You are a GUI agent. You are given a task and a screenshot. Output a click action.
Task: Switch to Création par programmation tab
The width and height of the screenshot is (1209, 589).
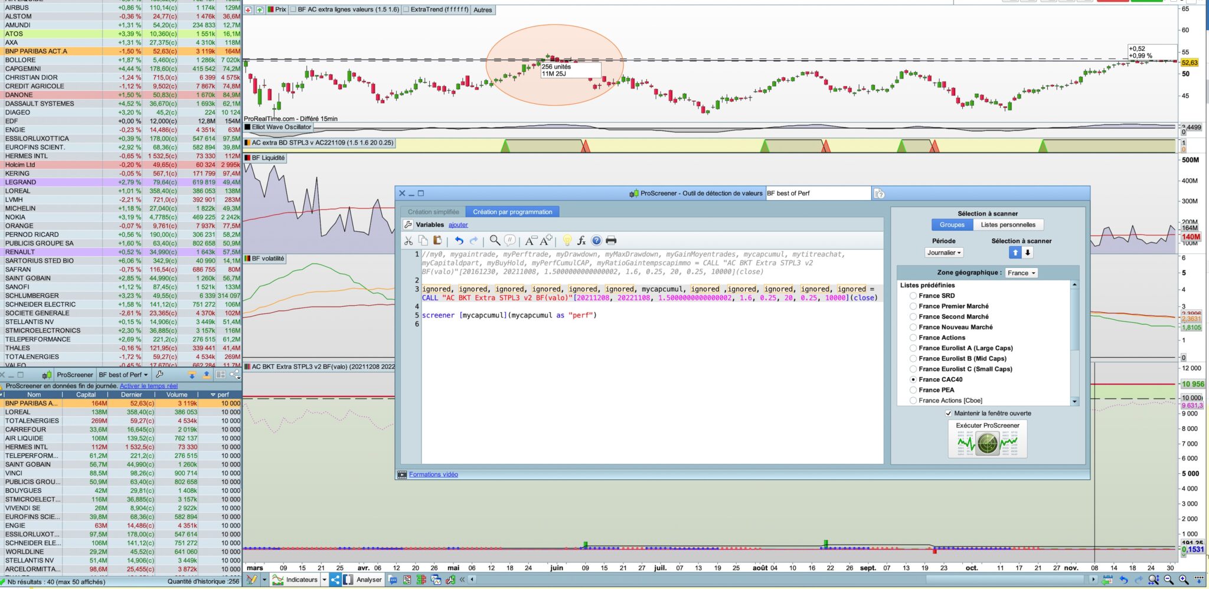click(512, 212)
